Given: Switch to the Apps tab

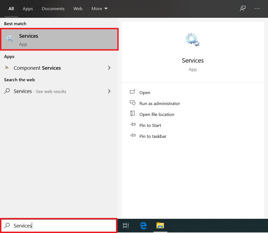Looking at the screenshot, I should [28, 9].
